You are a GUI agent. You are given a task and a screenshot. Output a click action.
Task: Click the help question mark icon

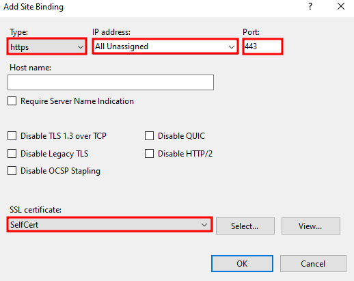310,6
